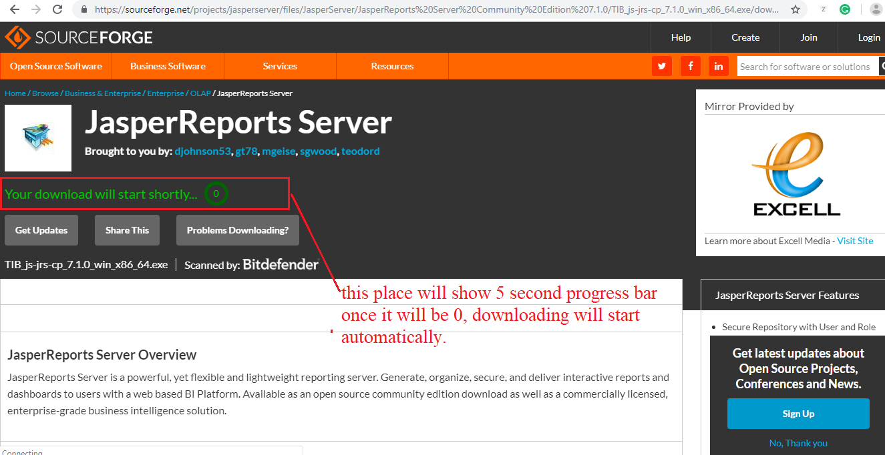Click the browser forward arrow
Viewport: 885px width, 455px height.
click(36, 10)
